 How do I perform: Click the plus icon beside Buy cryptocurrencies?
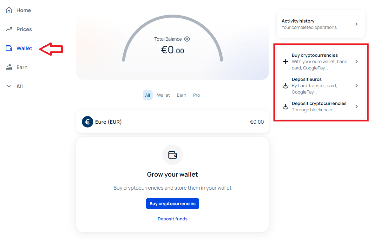(285, 62)
